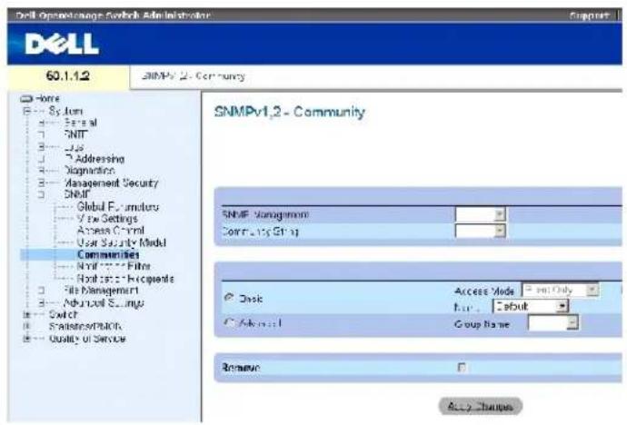This screenshot has width=627, height=425.
Task: Expand the Diagnostics tree node
Action: point(41,171)
